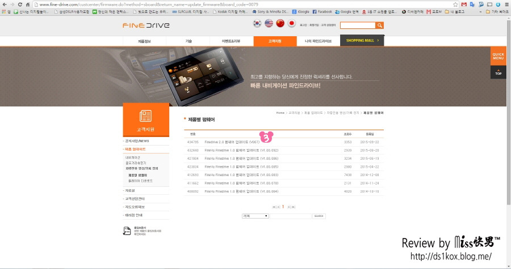Image resolution: width=511 pixels, height=269 pixels.
Task: Click the board search text field
Action: (291, 216)
